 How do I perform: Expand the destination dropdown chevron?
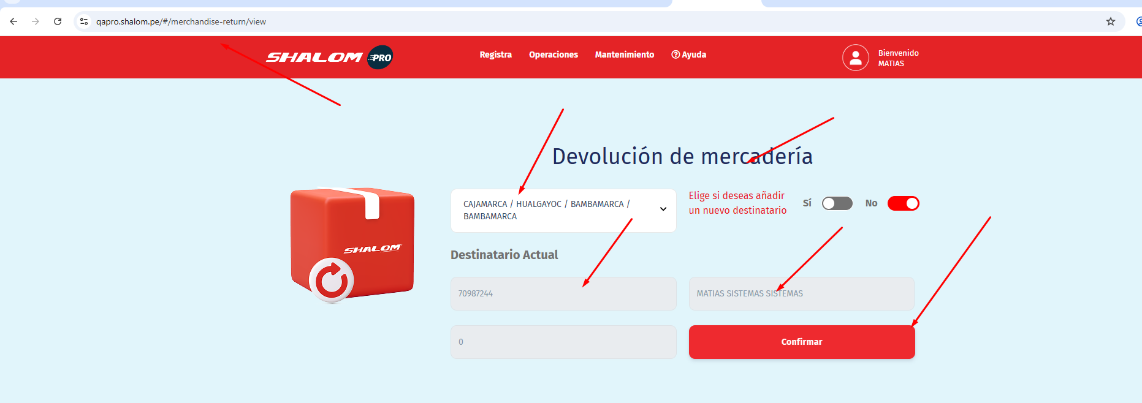point(663,209)
